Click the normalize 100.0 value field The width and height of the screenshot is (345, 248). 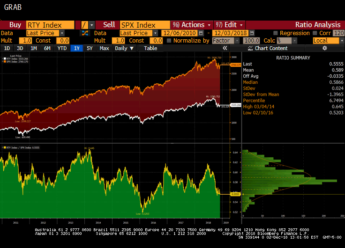point(252,41)
